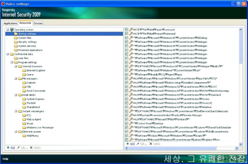Collapse the Internet browsers tree node
The image size is (248, 164).
15,66
